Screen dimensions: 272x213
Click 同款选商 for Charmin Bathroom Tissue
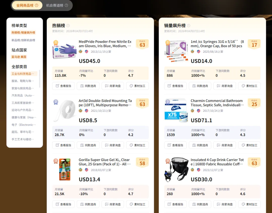200,145
